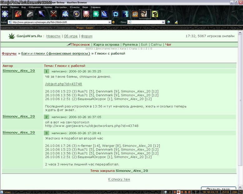This screenshot has height=194, width=243.
Task: Open the Вид menu
Action: coord(23,7)
